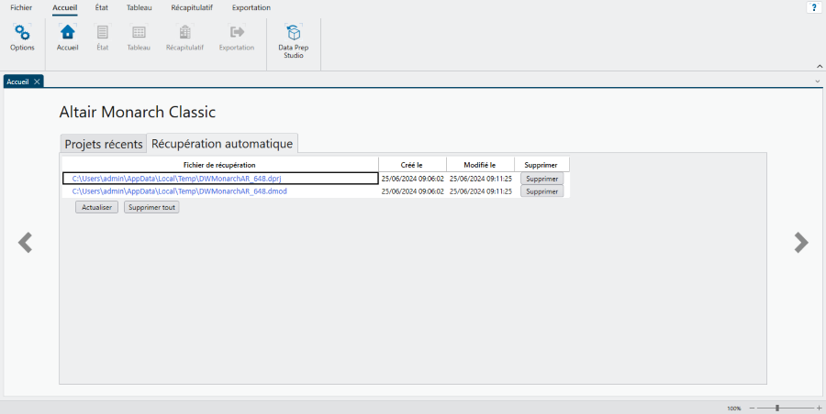
Task: Go to previous page with left arrow
Action: pos(25,243)
